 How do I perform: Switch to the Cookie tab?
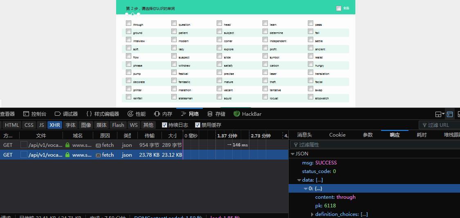click(x=337, y=135)
